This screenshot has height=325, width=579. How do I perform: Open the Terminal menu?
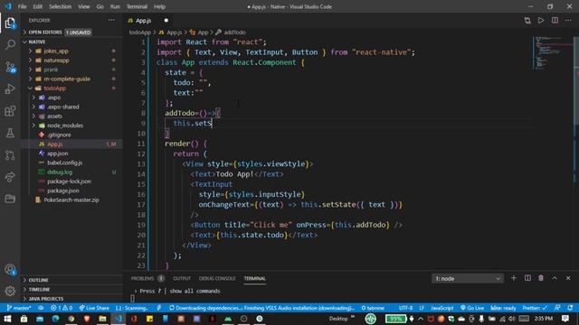[137, 6]
